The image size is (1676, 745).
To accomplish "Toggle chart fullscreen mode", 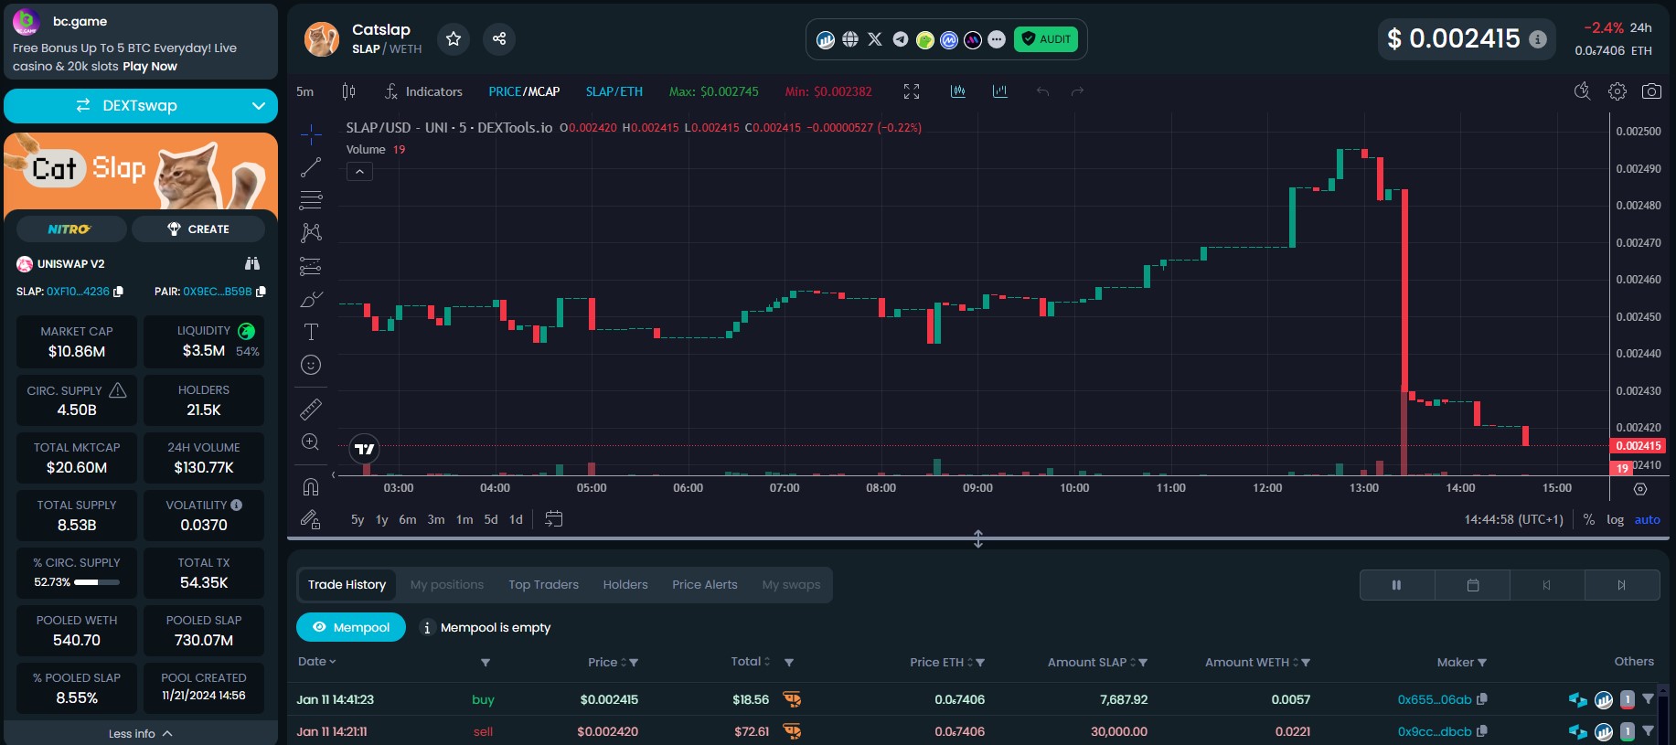I will coord(912,91).
